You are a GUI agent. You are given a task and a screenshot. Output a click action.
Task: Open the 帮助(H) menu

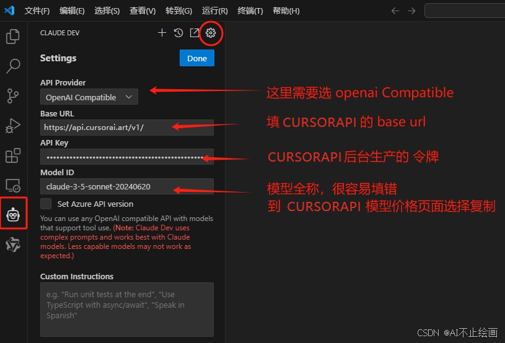286,11
